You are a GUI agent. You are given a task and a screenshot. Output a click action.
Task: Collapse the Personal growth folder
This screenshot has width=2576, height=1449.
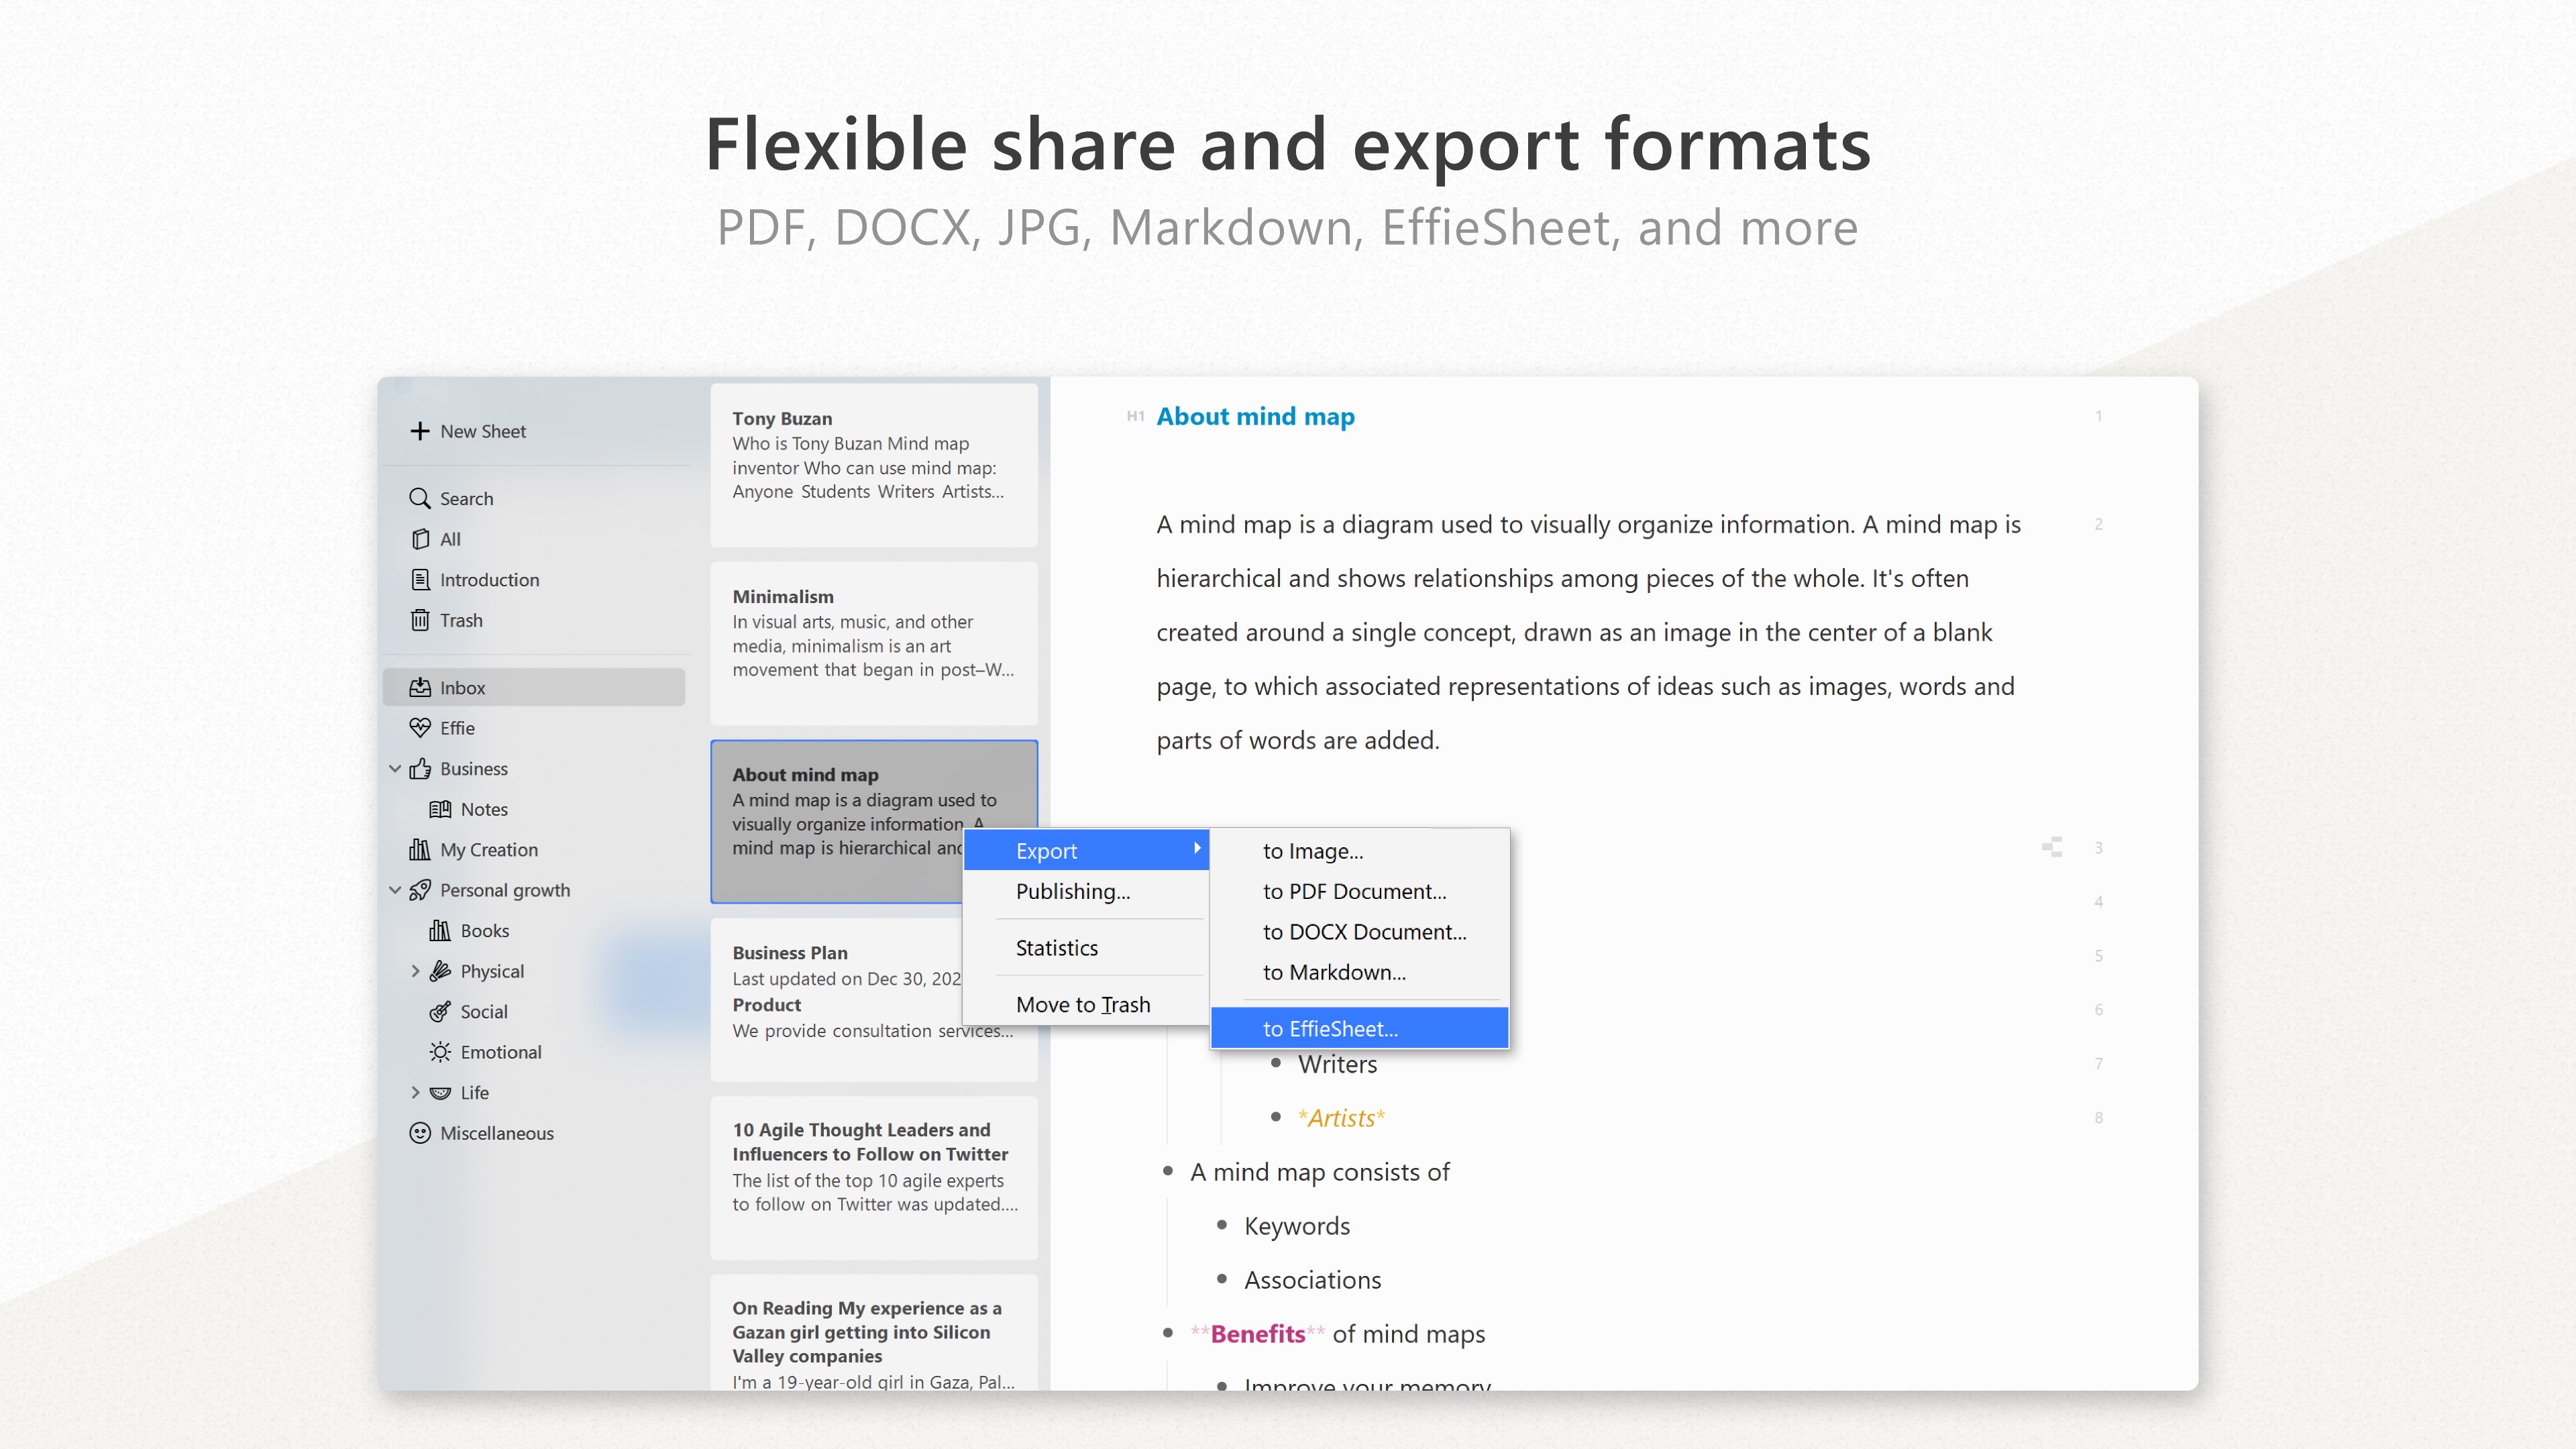click(x=395, y=890)
